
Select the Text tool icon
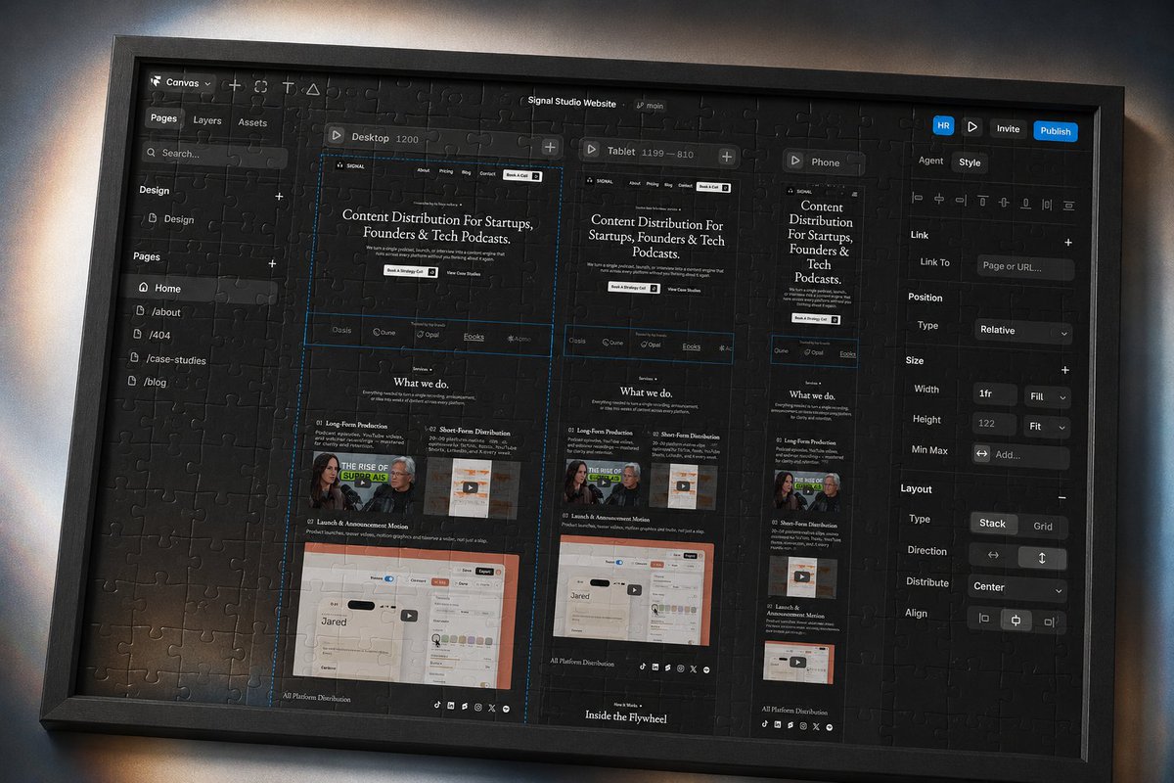click(x=288, y=87)
